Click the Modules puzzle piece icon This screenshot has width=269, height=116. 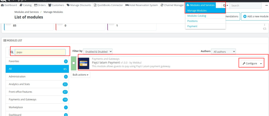click(188, 5)
